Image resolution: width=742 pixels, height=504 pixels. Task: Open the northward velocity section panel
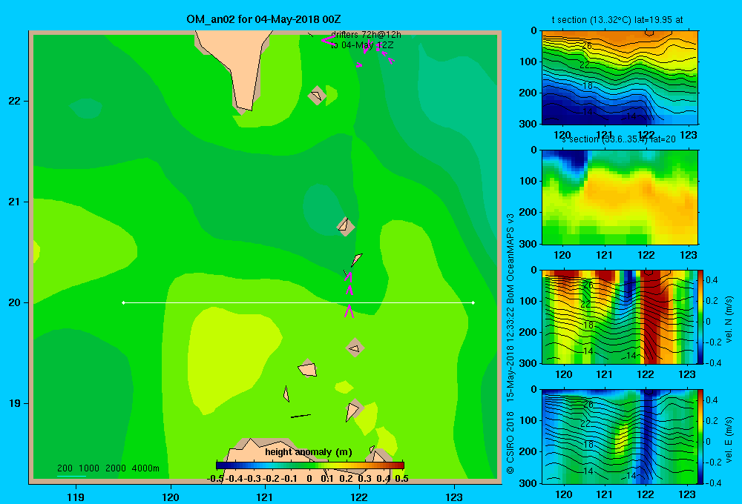click(620, 316)
